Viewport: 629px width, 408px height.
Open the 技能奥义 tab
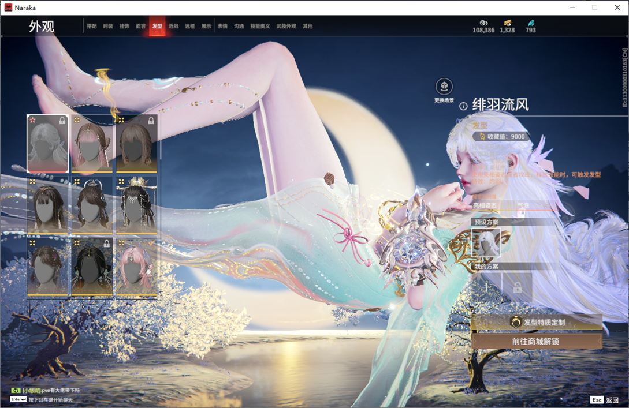click(260, 26)
